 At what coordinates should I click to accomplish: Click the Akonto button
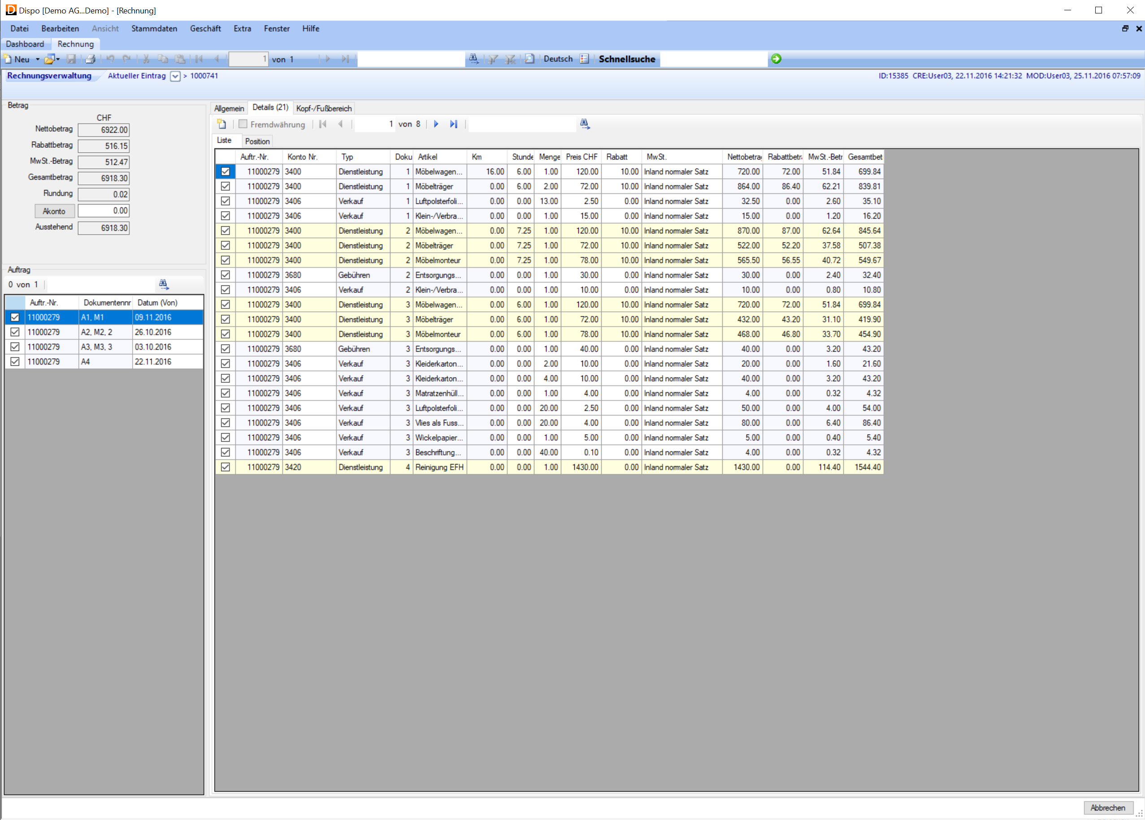[54, 211]
